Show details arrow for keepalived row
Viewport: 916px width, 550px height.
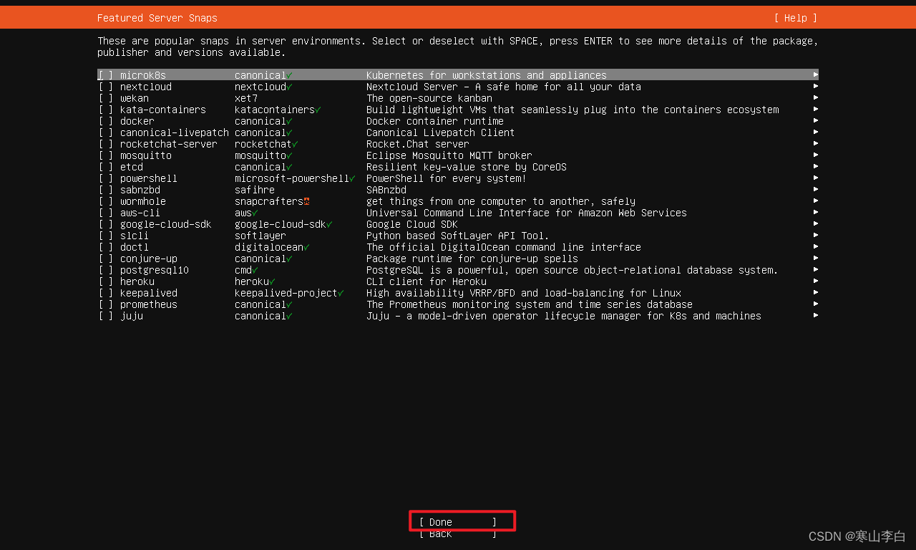click(x=816, y=293)
